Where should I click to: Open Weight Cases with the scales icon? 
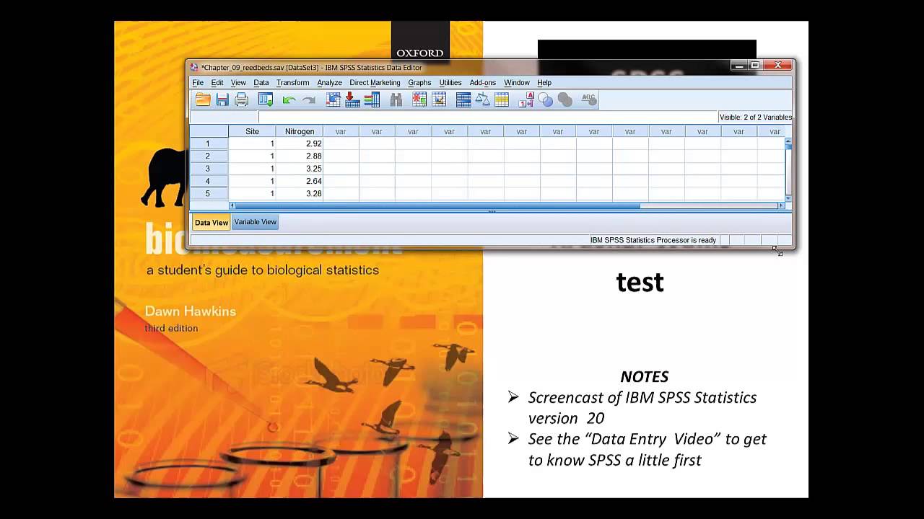click(482, 99)
